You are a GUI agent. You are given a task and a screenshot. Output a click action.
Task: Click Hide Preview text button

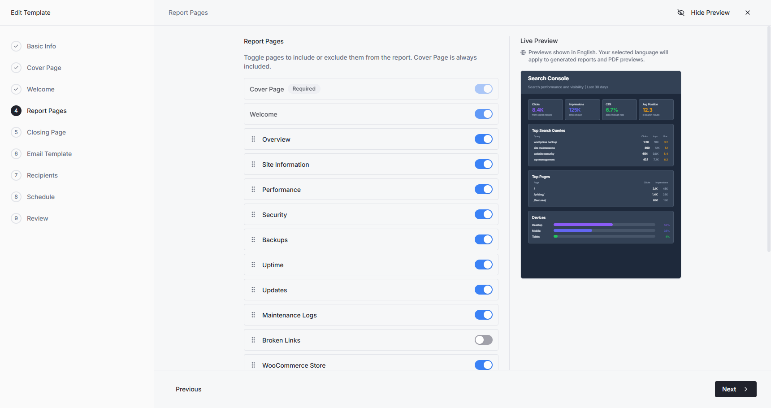tap(710, 13)
